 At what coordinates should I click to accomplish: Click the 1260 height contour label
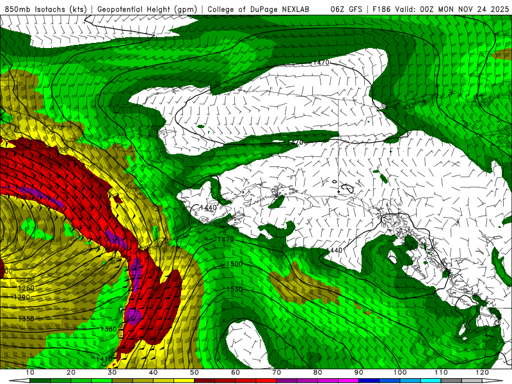pos(26,288)
